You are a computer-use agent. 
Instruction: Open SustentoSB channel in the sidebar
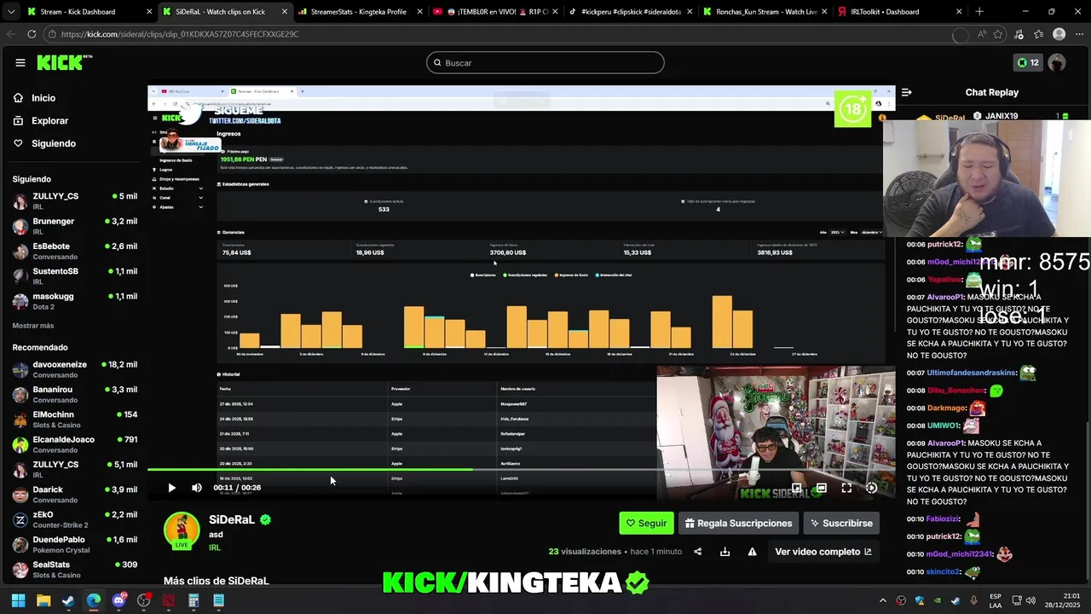(x=75, y=275)
